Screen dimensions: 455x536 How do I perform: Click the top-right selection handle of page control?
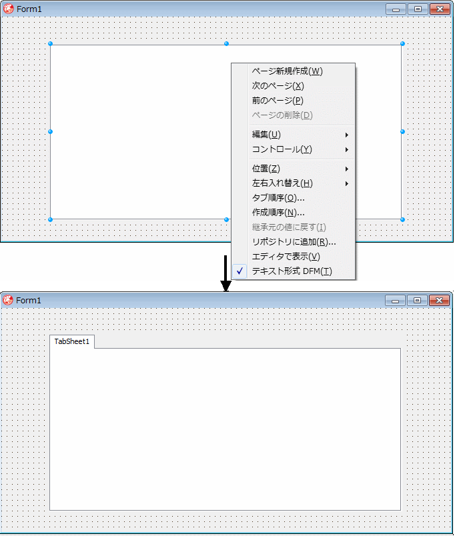coord(402,43)
